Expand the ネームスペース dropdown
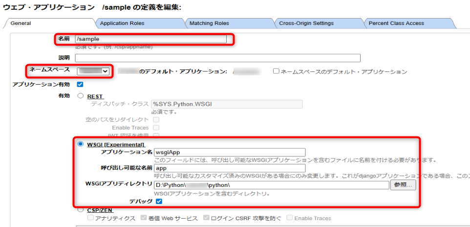Image resolution: width=470 pixels, height=227 pixels. tap(94, 71)
